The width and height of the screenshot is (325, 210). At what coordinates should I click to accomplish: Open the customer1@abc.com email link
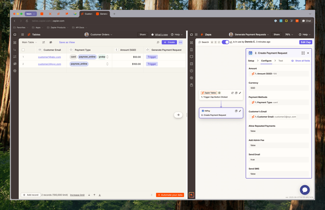[50, 57]
